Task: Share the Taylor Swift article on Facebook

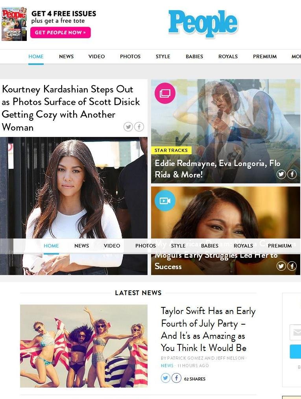Action: point(176,378)
